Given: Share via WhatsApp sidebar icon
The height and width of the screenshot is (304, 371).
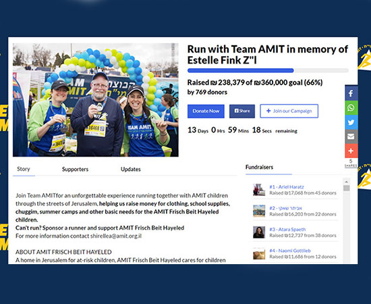Looking at the screenshot, I should (x=351, y=108).
